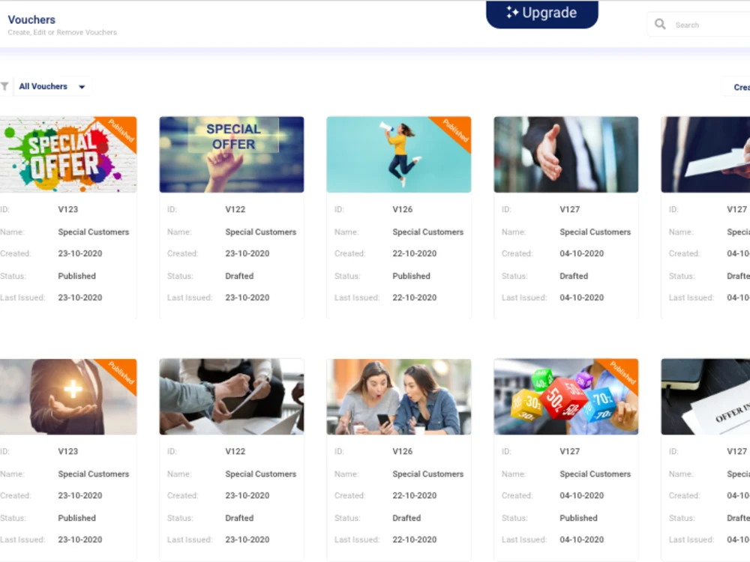Click Last Issued 23-10-2020 on pointing-finger card
The image size is (750, 562).
point(247,297)
